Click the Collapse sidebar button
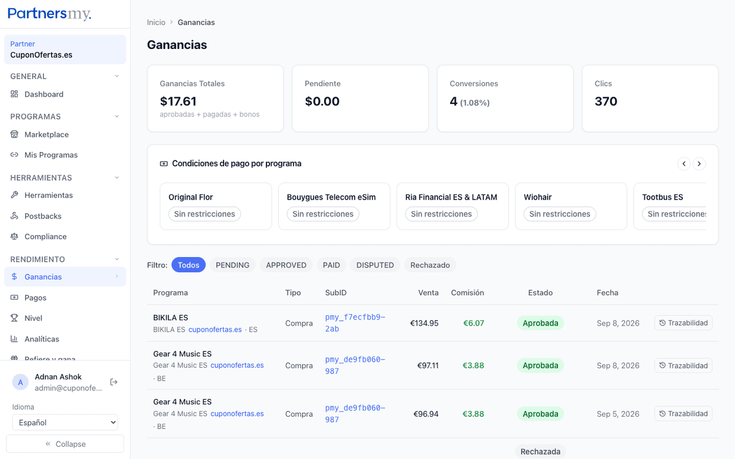The height and width of the screenshot is (459, 735). (x=65, y=444)
